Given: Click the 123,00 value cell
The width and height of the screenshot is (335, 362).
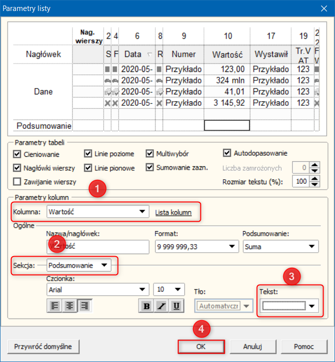Looking at the screenshot, I should click(x=227, y=69).
